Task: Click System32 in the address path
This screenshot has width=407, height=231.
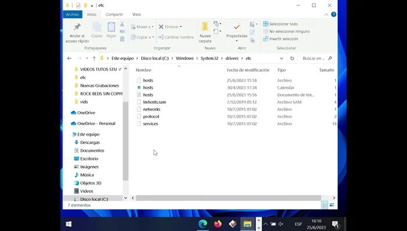Action: coord(209,58)
